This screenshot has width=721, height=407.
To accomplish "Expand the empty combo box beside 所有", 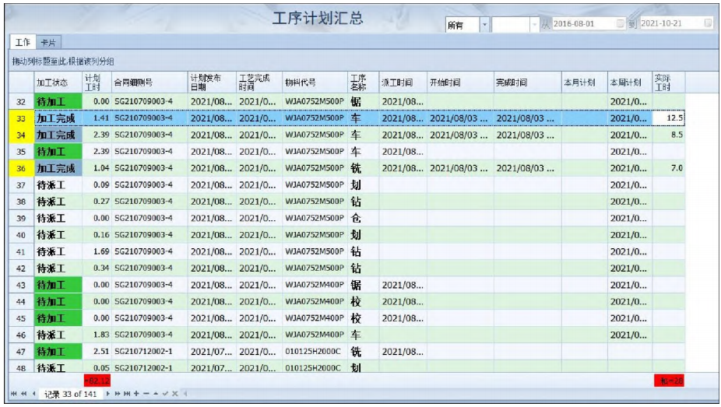I will tap(534, 25).
